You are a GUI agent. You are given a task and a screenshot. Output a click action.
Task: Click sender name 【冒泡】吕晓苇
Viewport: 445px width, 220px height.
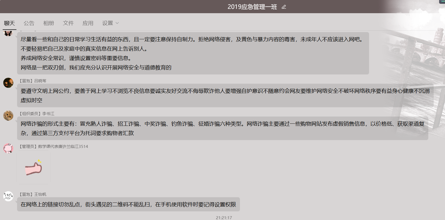[x=33, y=81]
